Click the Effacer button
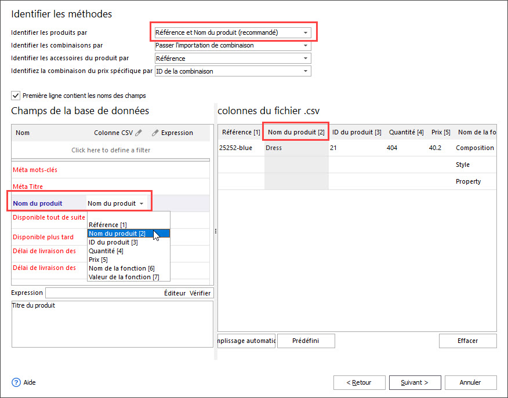The image size is (508, 398). click(x=467, y=341)
